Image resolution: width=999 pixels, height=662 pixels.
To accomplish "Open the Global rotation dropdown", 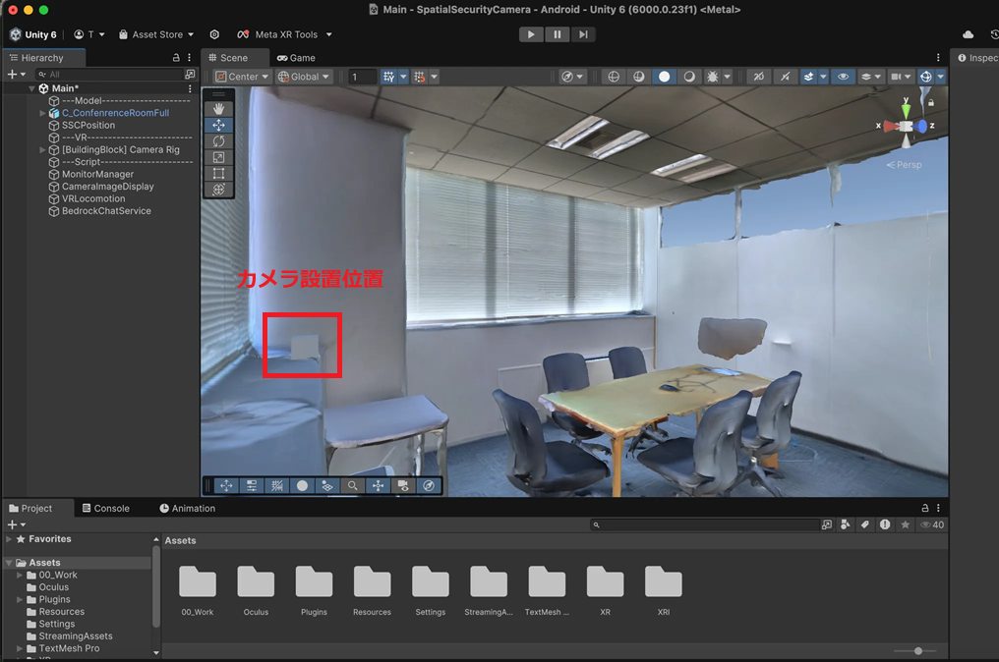I will (x=303, y=77).
